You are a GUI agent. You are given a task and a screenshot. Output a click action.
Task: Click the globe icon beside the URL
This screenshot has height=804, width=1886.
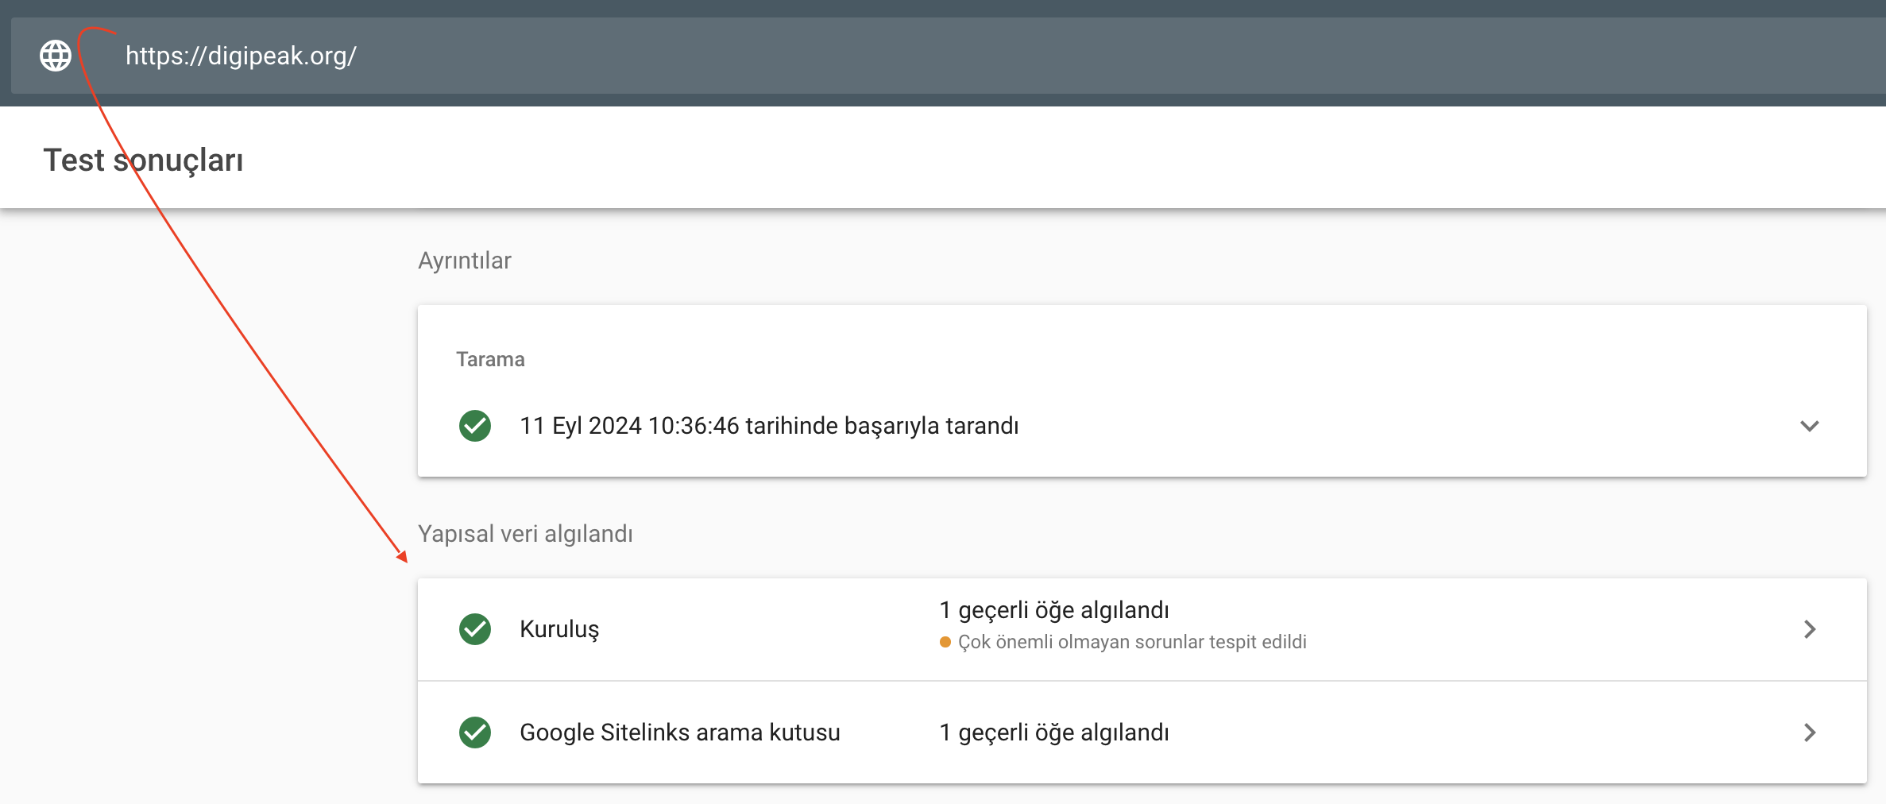click(x=56, y=56)
